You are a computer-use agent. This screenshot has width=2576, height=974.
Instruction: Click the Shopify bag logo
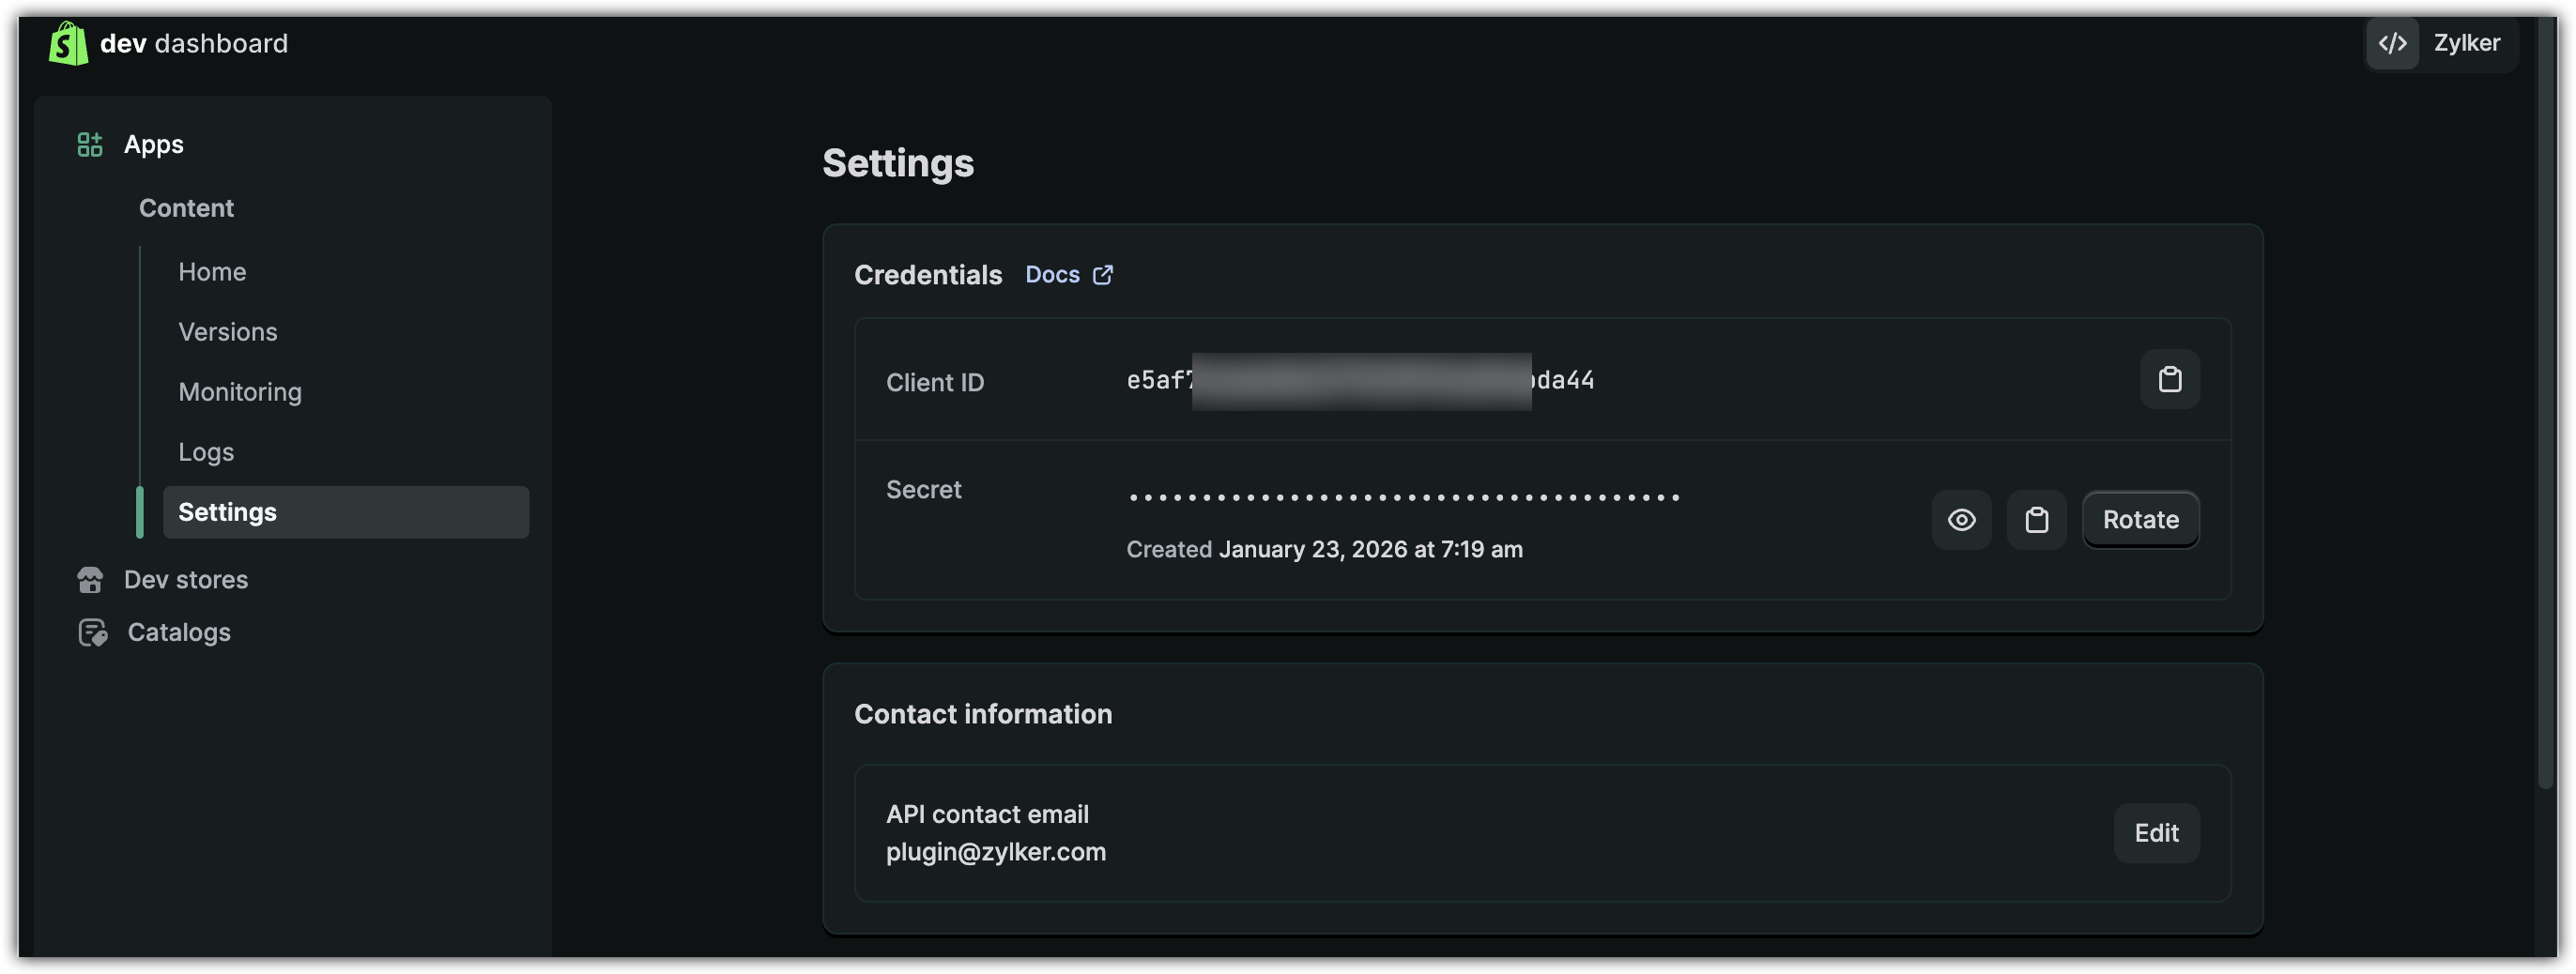click(x=68, y=43)
